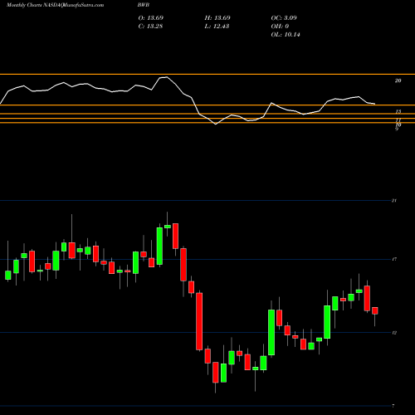Click the 17 price axis label
Image resolution: width=415 pixels, height=415 pixels.
tap(394, 259)
